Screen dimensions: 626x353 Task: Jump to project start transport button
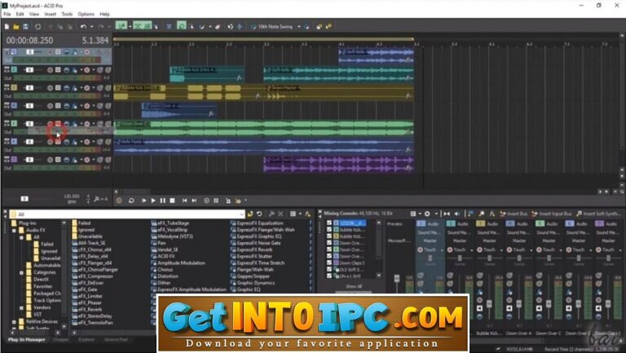[184, 201]
